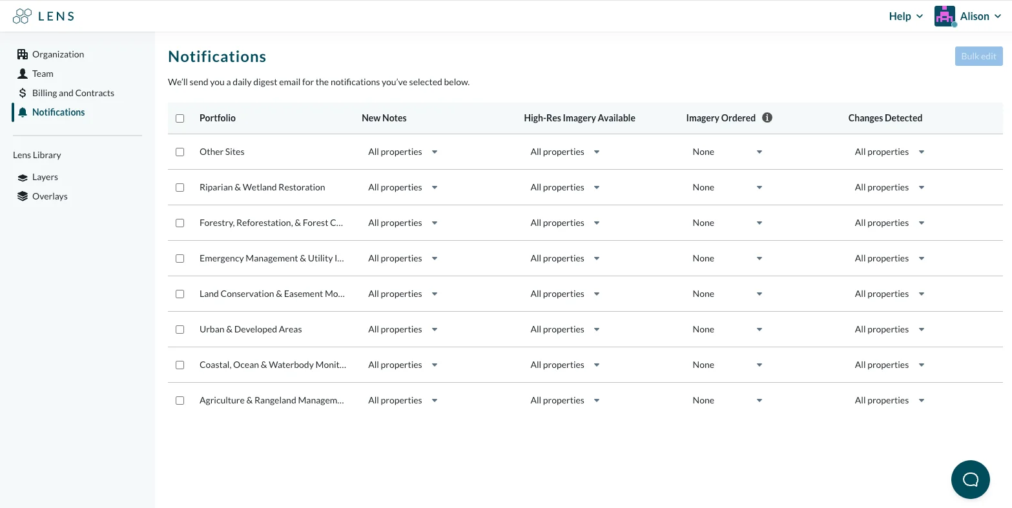Select the Team person icon
Image resolution: width=1012 pixels, height=508 pixels.
(23, 74)
